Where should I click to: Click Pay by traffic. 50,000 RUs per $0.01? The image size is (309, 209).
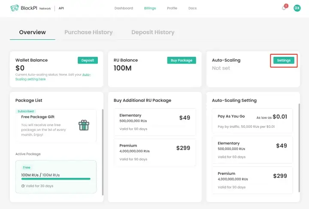coord(246,127)
